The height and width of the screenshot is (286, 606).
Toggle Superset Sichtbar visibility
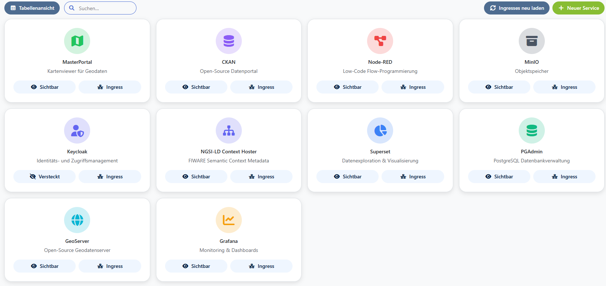348,177
